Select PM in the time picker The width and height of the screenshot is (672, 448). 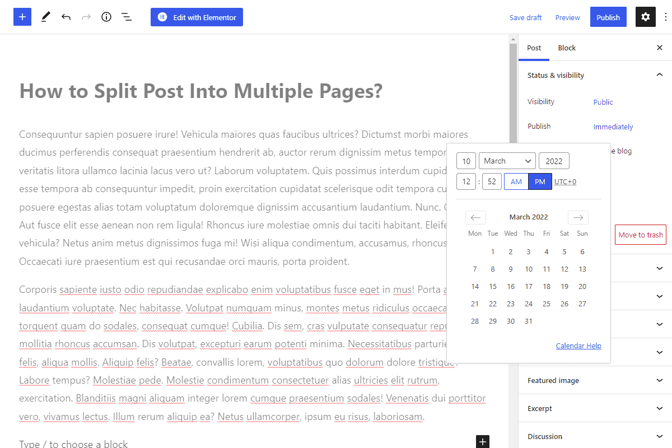pyautogui.click(x=540, y=181)
